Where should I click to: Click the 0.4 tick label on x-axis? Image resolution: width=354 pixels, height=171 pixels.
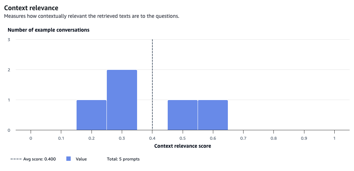click(152, 138)
